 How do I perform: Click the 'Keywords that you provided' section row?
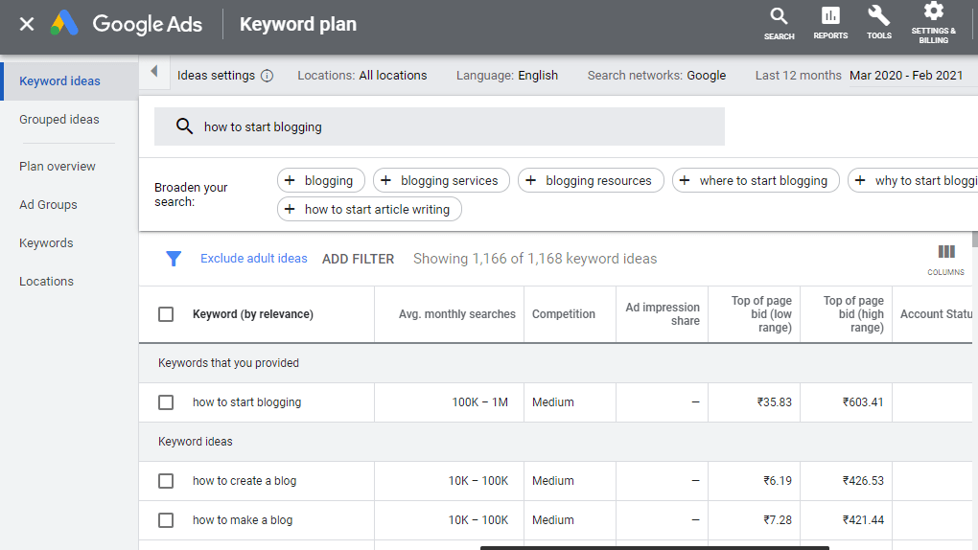[x=555, y=363]
